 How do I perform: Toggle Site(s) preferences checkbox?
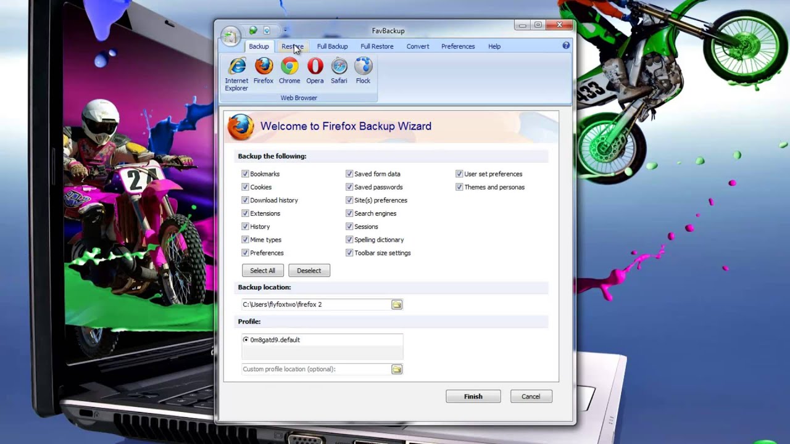tap(349, 200)
